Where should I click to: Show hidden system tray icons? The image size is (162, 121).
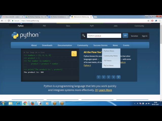pyautogui.click(x=135, y=104)
